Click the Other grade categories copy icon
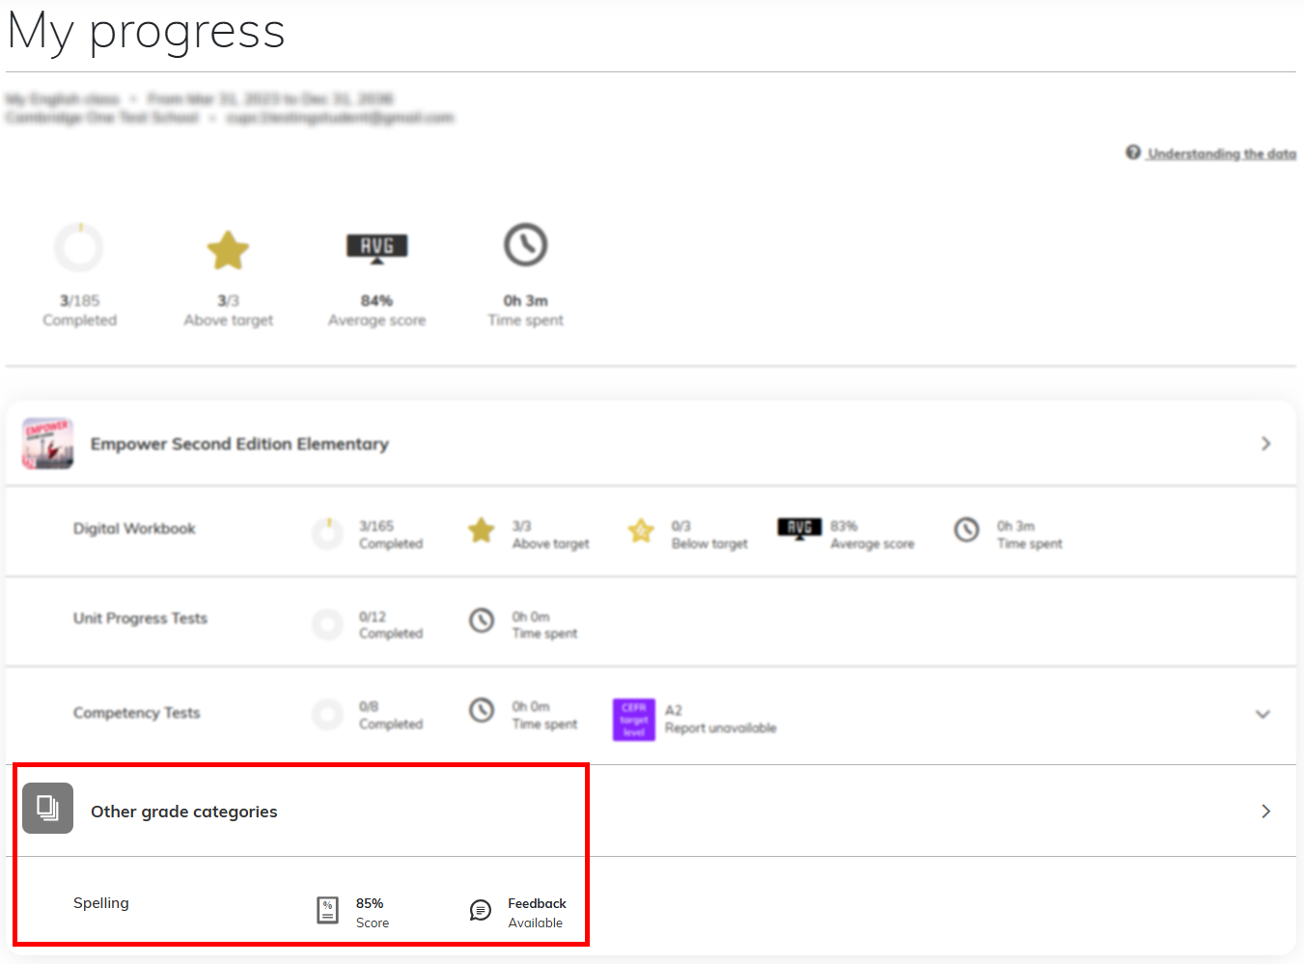The height and width of the screenshot is (964, 1304). click(x=48, y=808)
